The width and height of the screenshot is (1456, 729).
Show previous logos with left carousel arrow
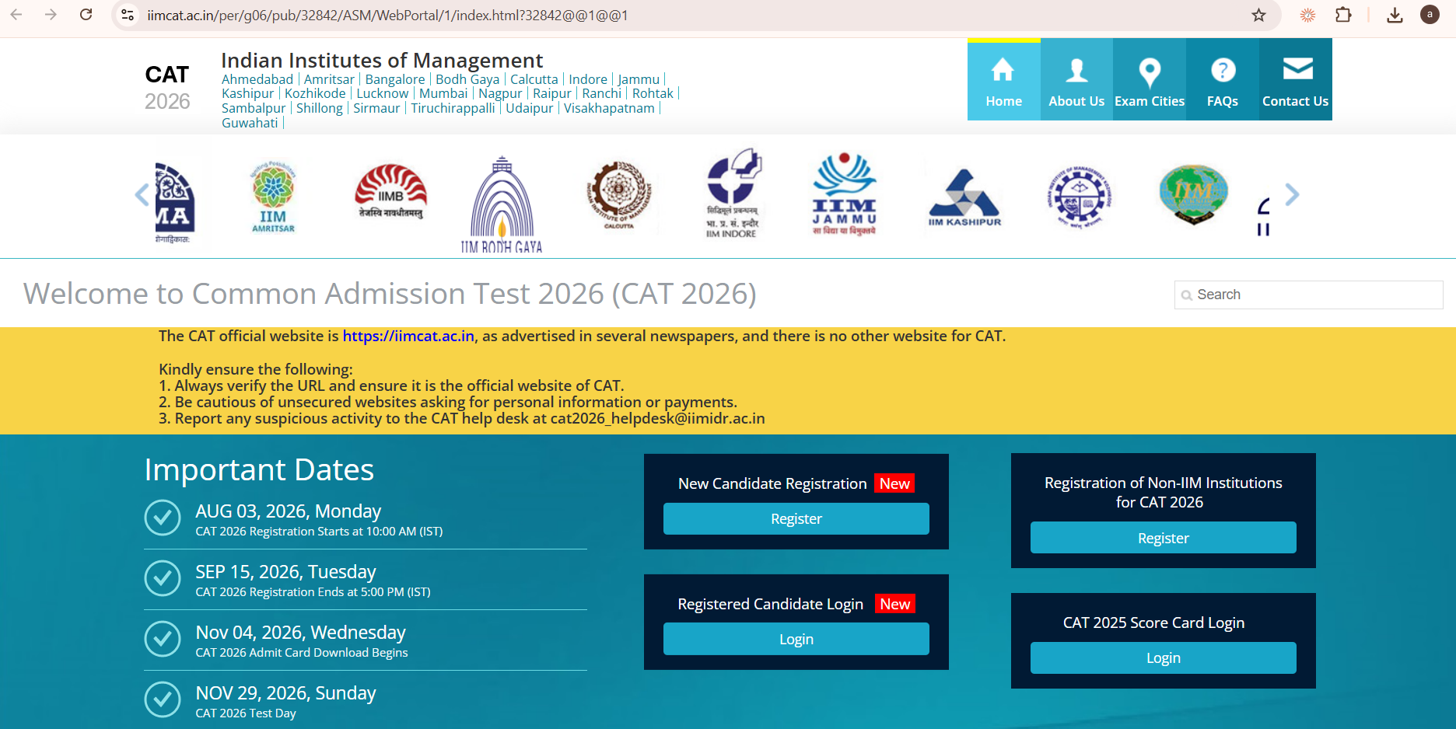click(142, 194)
